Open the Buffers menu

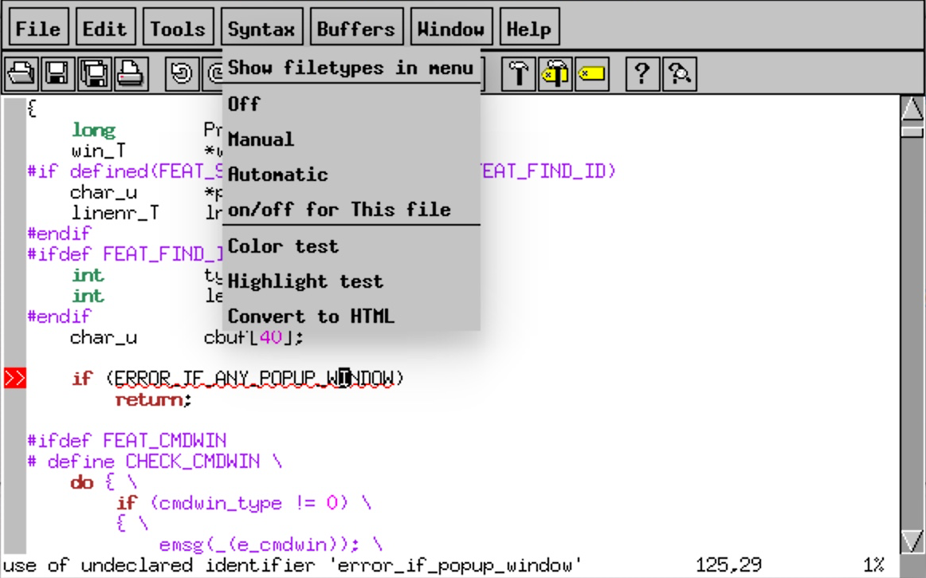pos(356,26)
